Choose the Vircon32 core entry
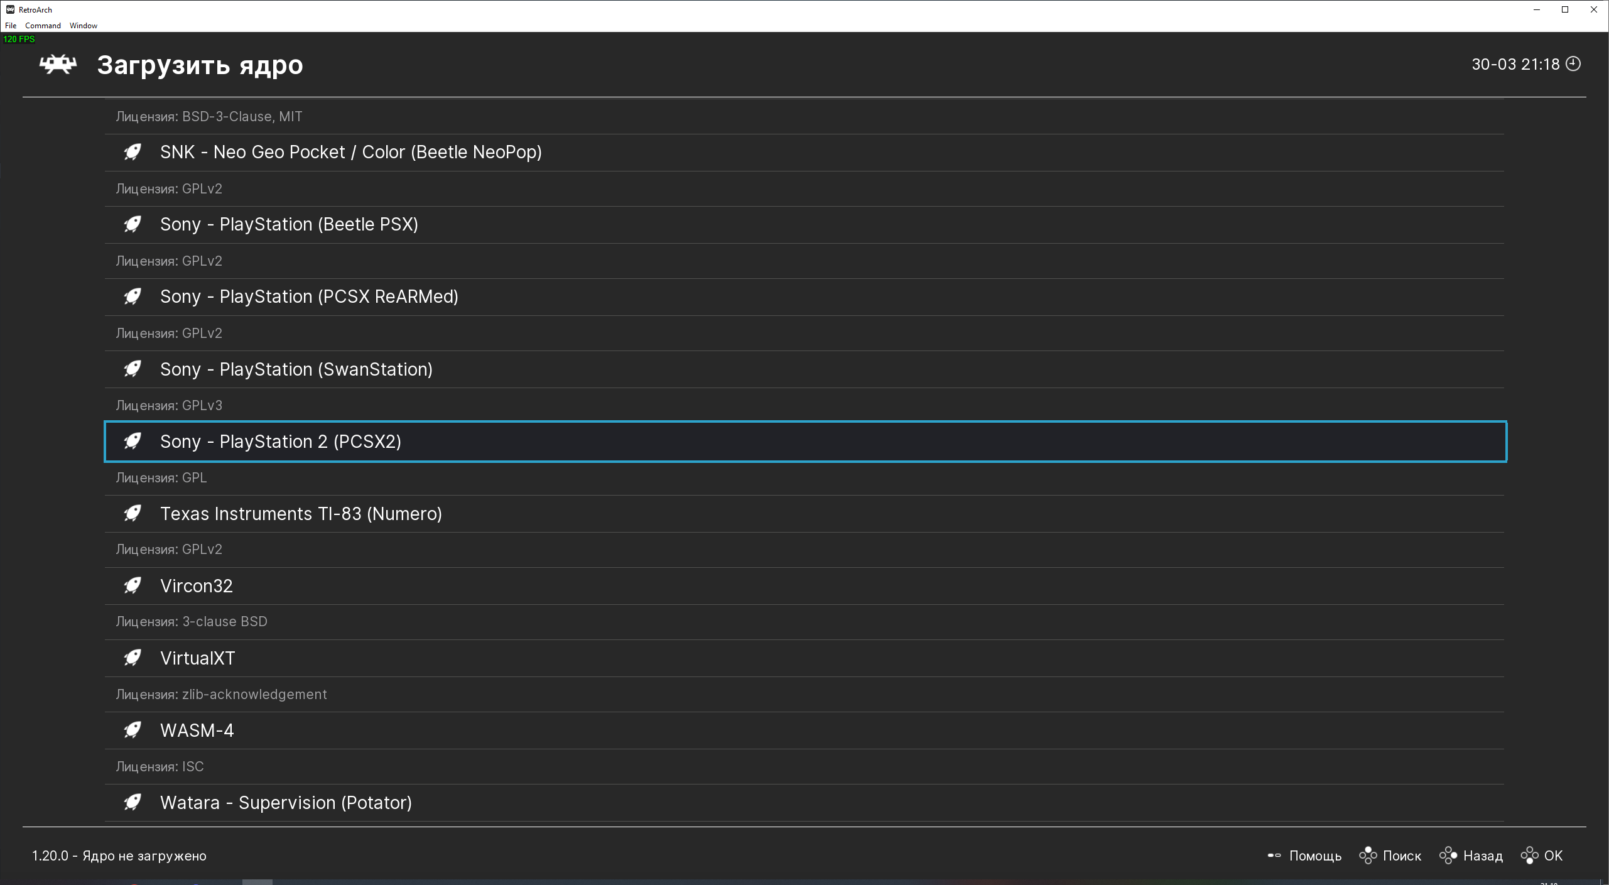Viewport: 1609px width, 885px height. [804, 586]
